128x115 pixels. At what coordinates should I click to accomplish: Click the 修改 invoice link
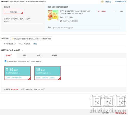pyautogui.click(x=35, y=44)
